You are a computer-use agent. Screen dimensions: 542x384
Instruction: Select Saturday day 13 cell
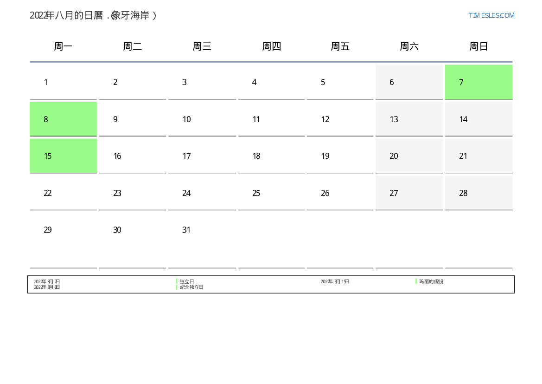point(409,119)
